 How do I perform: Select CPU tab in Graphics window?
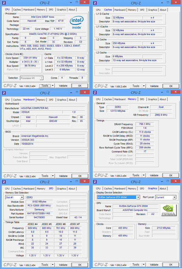[98, 188]
